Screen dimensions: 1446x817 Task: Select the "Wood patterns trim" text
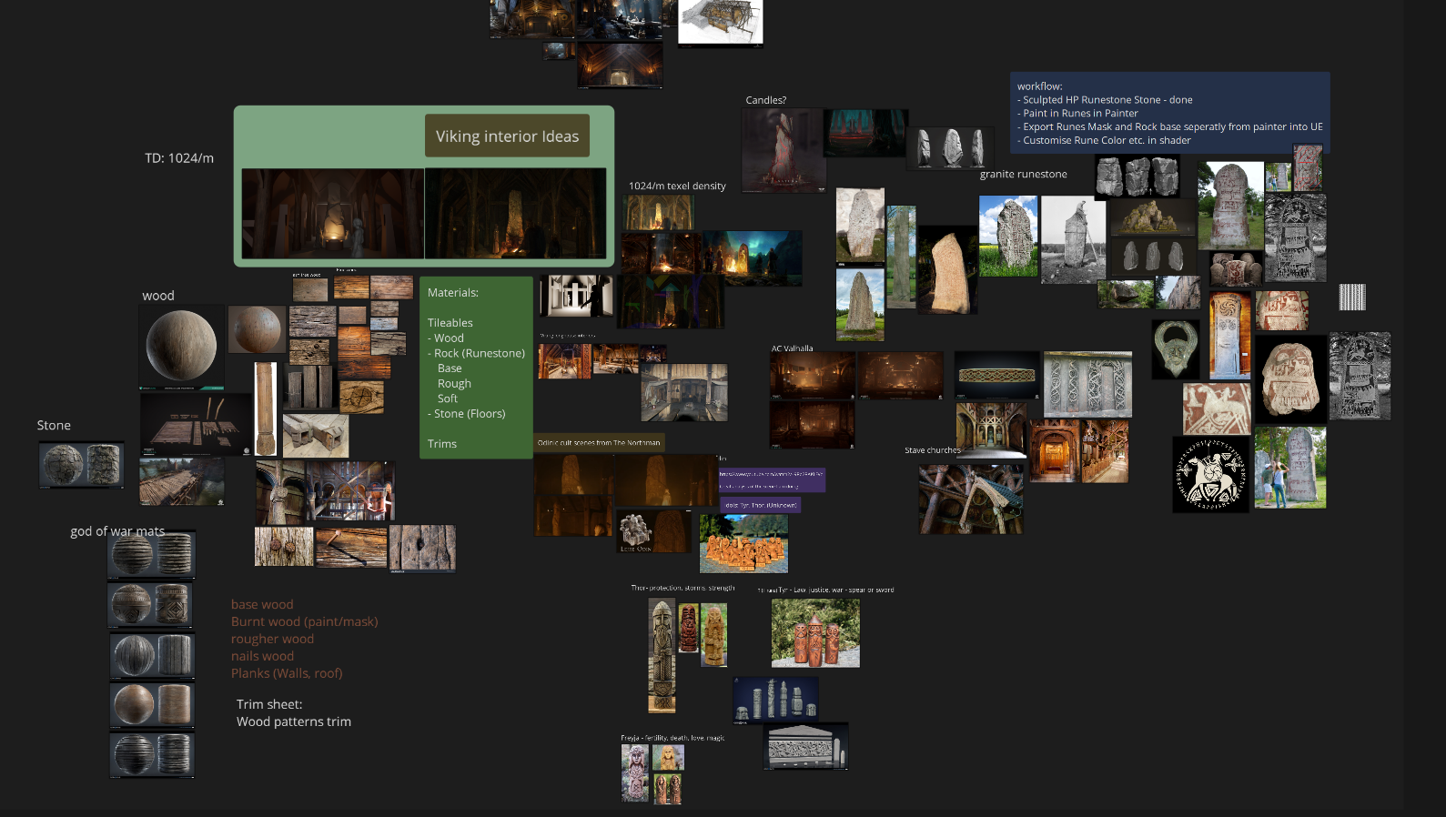[294, 722]
